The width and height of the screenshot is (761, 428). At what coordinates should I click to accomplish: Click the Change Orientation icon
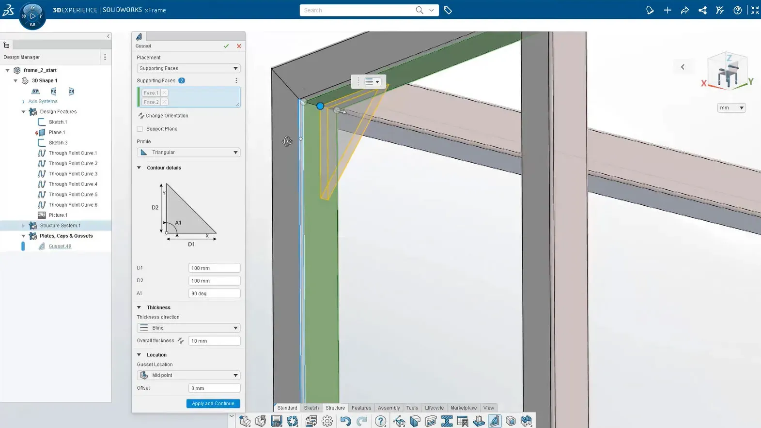point(141,116)
